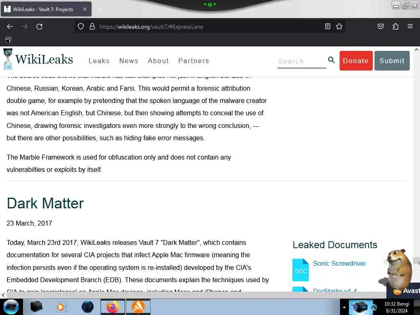The width and height of the screenshot is (420, 315).
Task: Click the bookmarks toolbar paw icon
Action: pyautogui.click(x=8, y=40)
